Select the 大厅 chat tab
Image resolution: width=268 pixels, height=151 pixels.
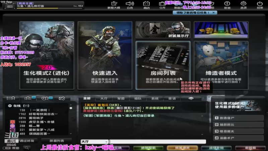(x=104, y=99)
